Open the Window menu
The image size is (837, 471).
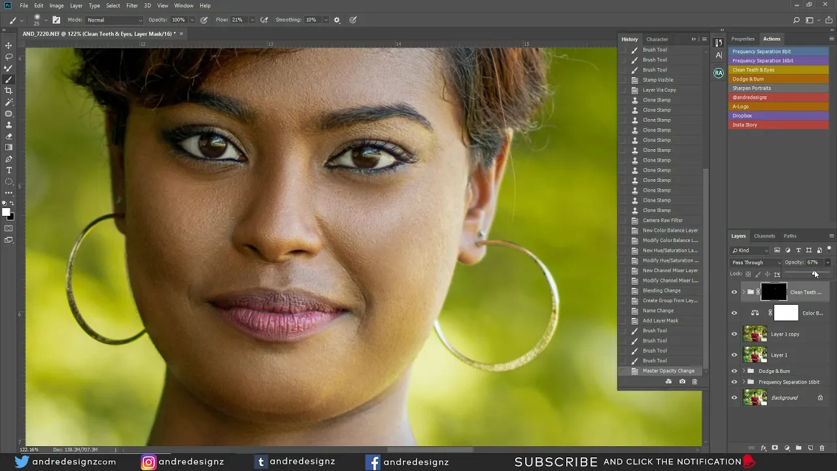click(x=184, y=6)
